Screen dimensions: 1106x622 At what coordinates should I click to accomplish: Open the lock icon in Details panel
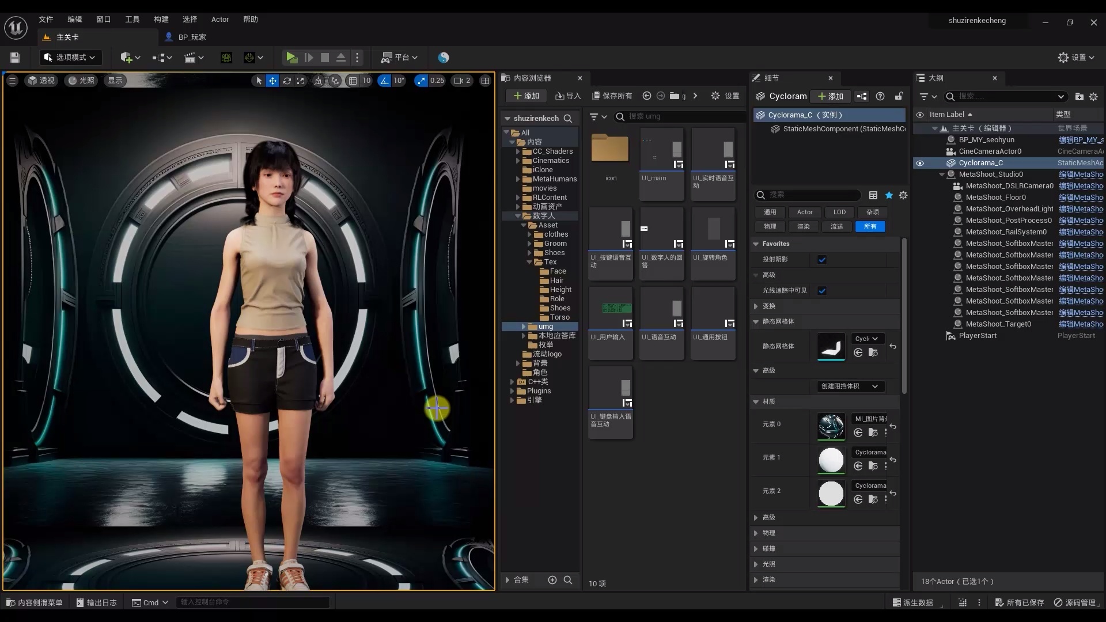coord(899,96)
